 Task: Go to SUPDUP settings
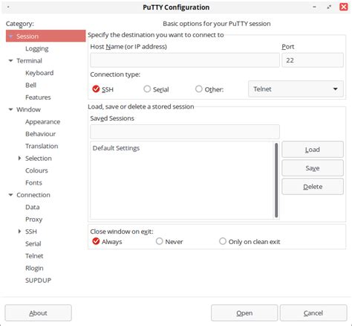pos(38,281)
